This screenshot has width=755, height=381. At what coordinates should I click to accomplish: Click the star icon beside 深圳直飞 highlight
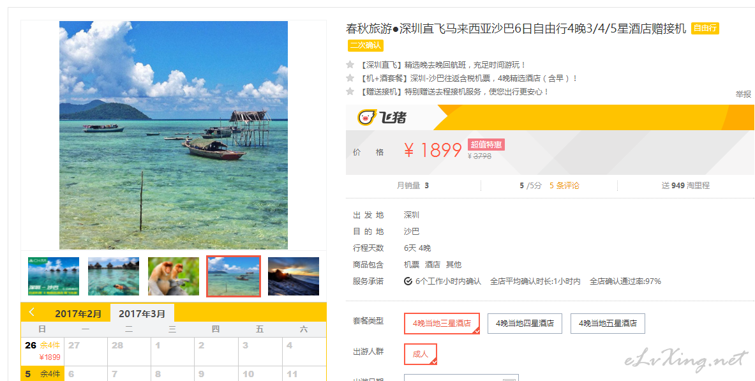350,64
